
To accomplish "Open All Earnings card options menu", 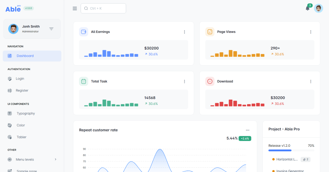I will pos(185,32).
